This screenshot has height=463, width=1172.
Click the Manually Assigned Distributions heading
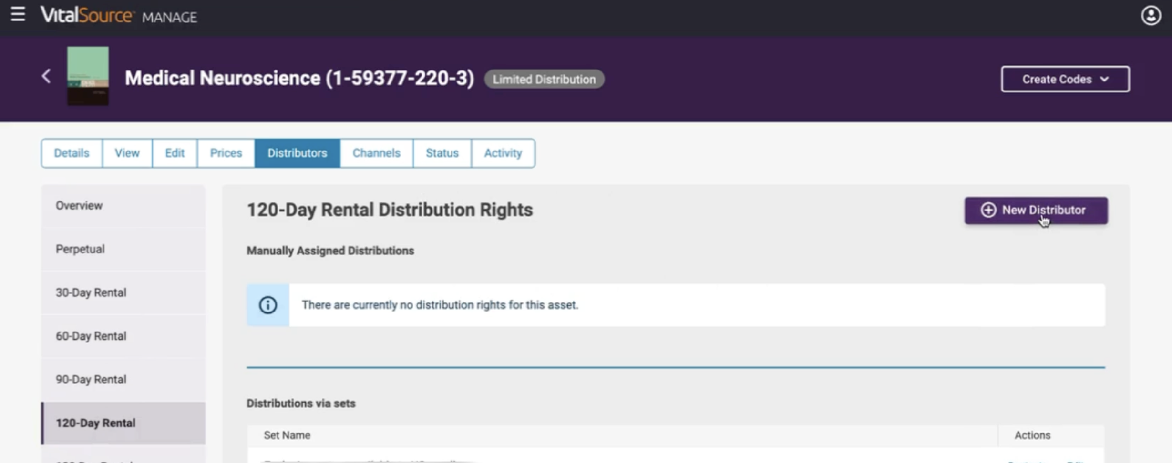(x=330, y=251)
